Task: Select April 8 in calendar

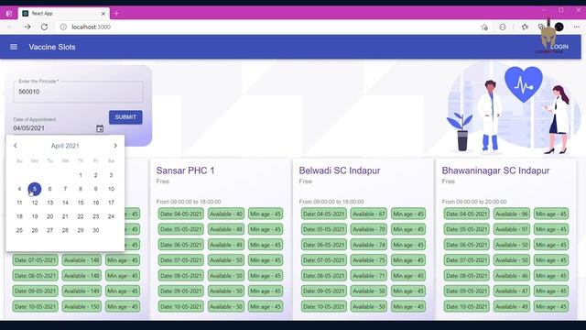Action: pyautogui.click(x=81, y=189)
